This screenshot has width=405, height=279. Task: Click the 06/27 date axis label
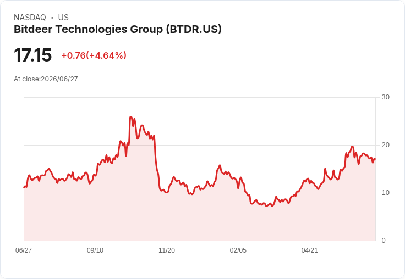(24, 250)
